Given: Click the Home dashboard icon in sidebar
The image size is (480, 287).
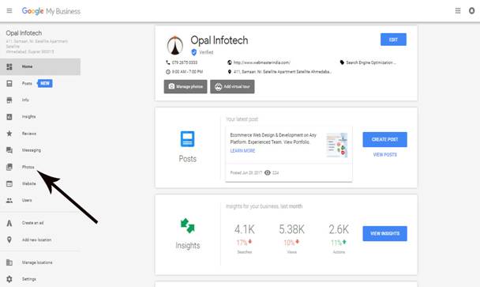Looking at the screenshot, I should tap(9, 66).
